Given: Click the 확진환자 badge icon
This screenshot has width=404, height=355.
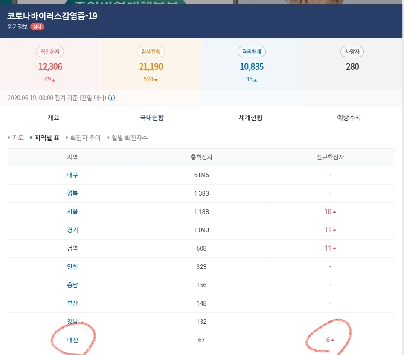Looking at the screenshot, I should pos(50,52).
